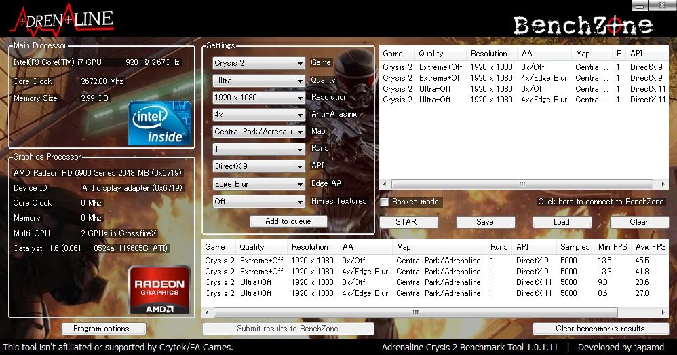
Task: Click the results Quality column header
Action: [x=261, y=247]
